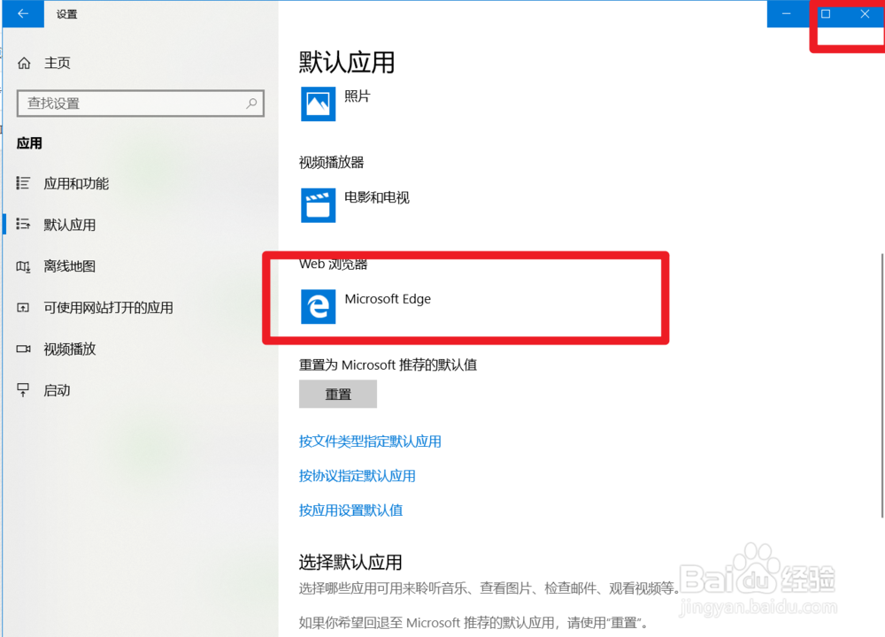Image resolution: width=885 pixels, height=637 pixels.
Task: Change default video player 电影和电视
Action: point(377,197)
